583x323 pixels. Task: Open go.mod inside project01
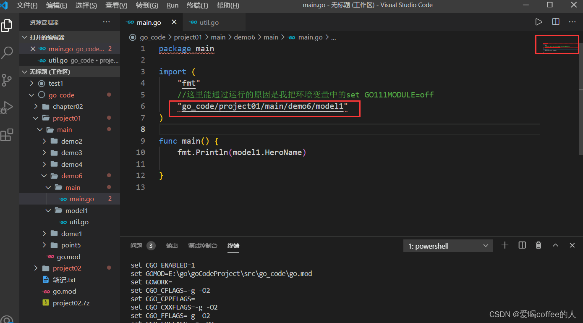coord(70,257)
